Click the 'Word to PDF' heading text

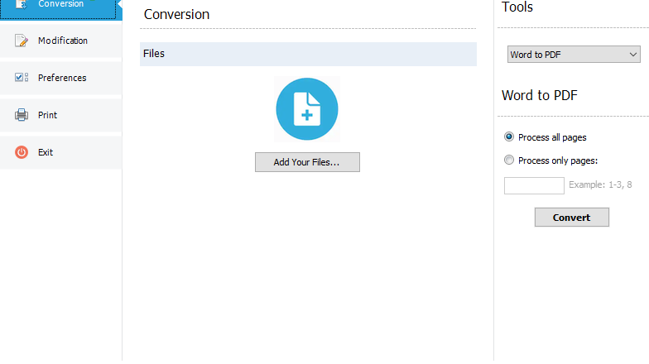(x=540, y=96)
